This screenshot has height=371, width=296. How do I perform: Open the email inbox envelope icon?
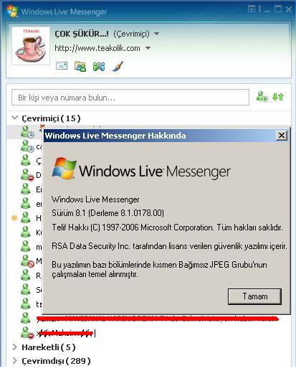(x=62, y=66)
